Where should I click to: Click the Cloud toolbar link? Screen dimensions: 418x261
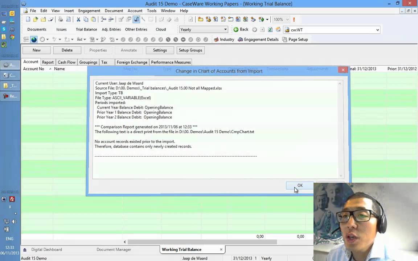161,29
